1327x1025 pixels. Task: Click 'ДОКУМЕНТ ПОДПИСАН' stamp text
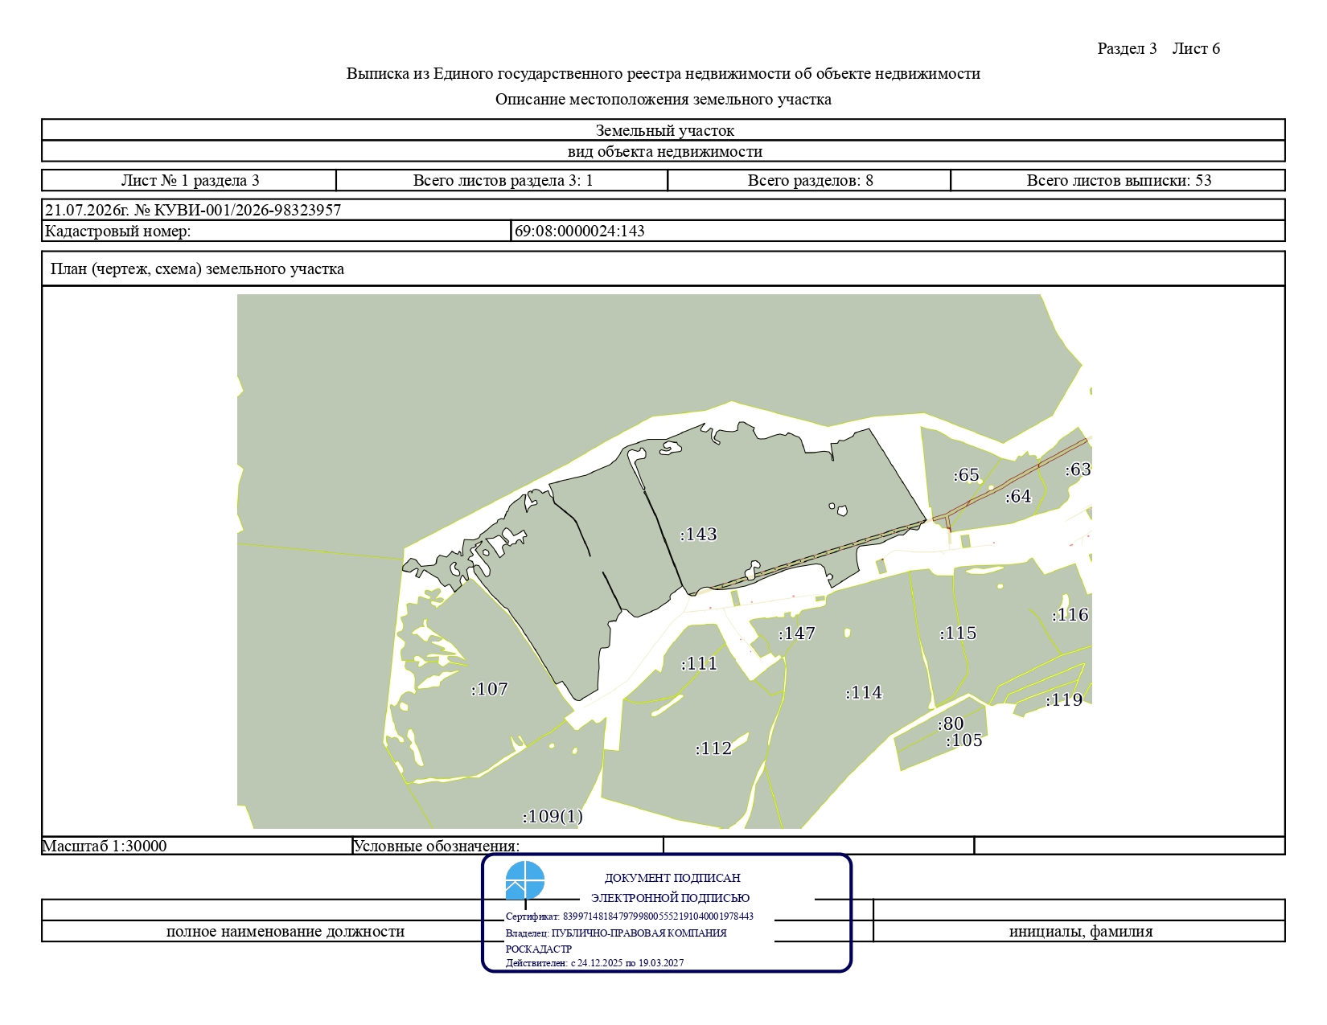click(672, 878)
